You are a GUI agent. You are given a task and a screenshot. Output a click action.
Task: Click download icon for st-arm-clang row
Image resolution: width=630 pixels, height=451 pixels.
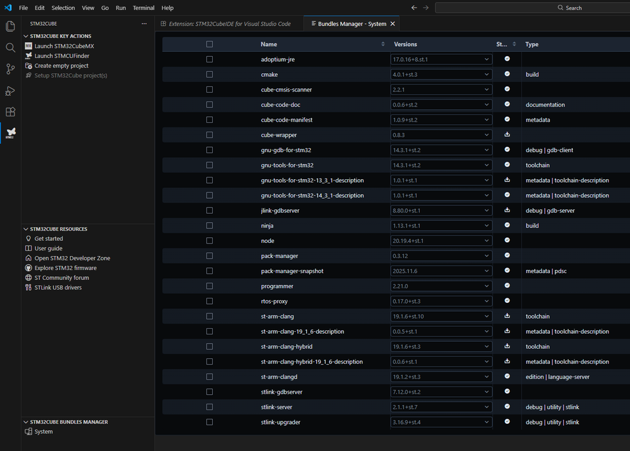pyautogui.click(x=507, y=315)
